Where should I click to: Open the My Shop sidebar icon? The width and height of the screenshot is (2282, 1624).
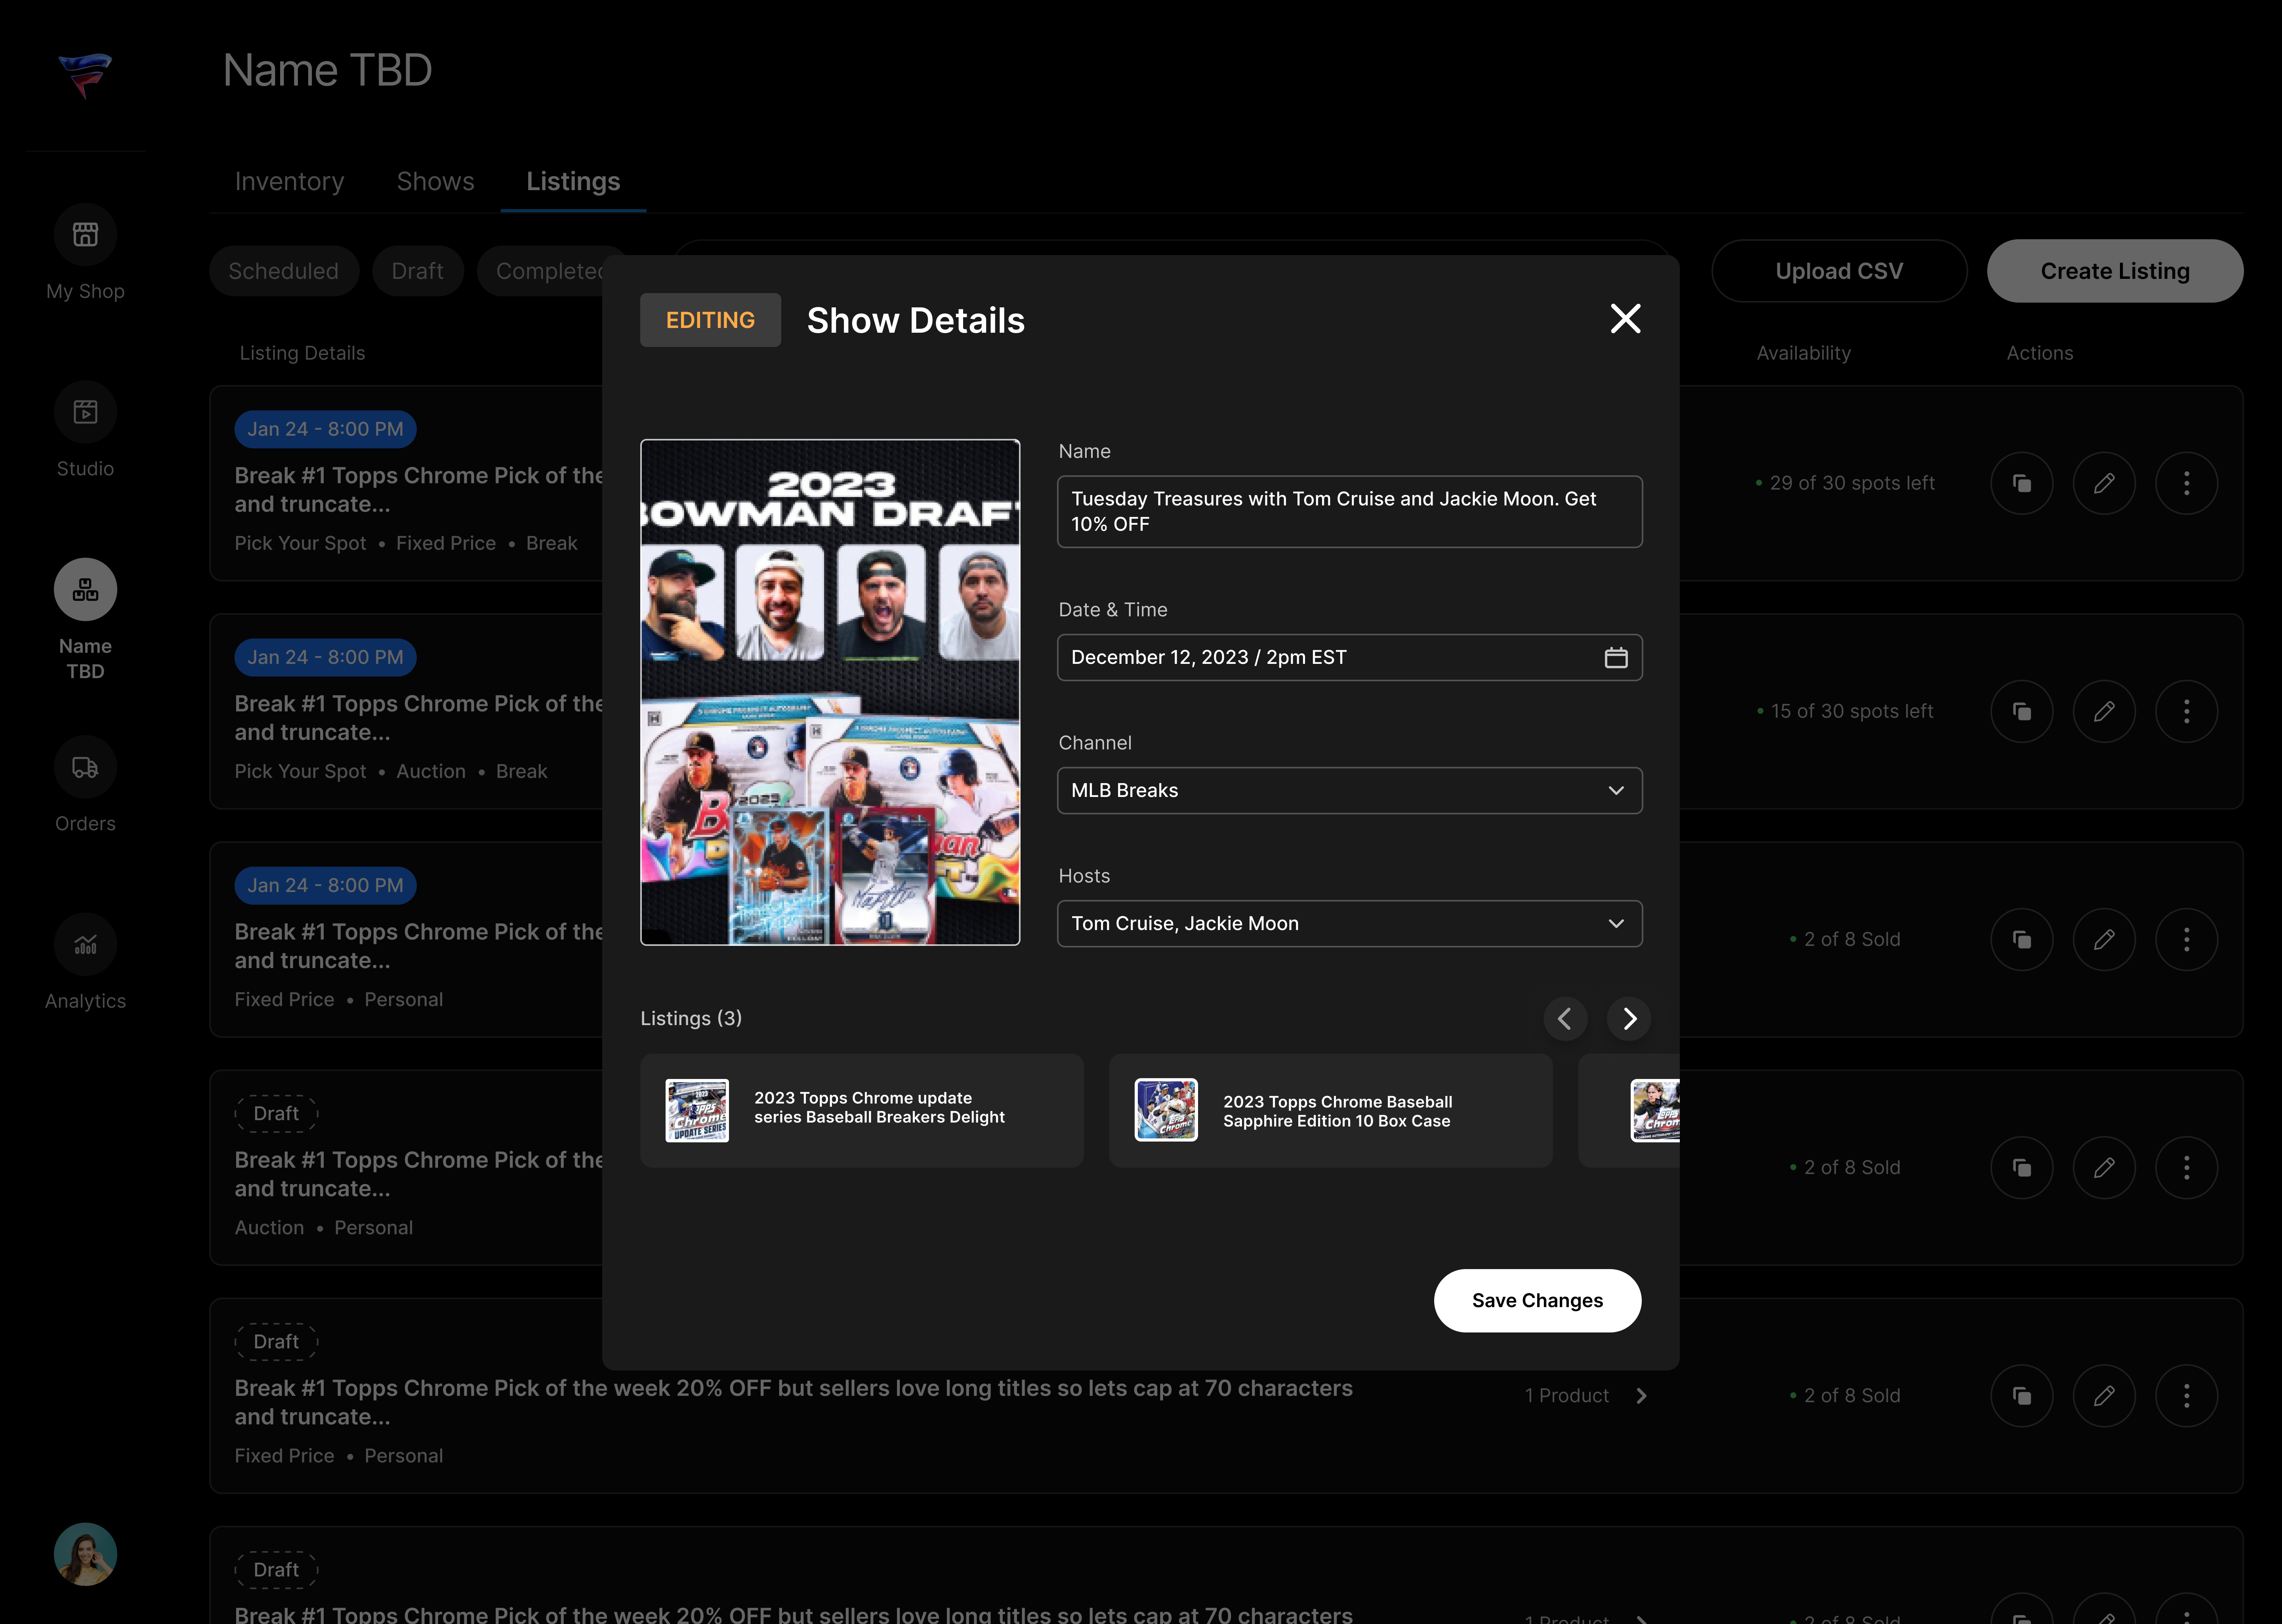[85, 235]
